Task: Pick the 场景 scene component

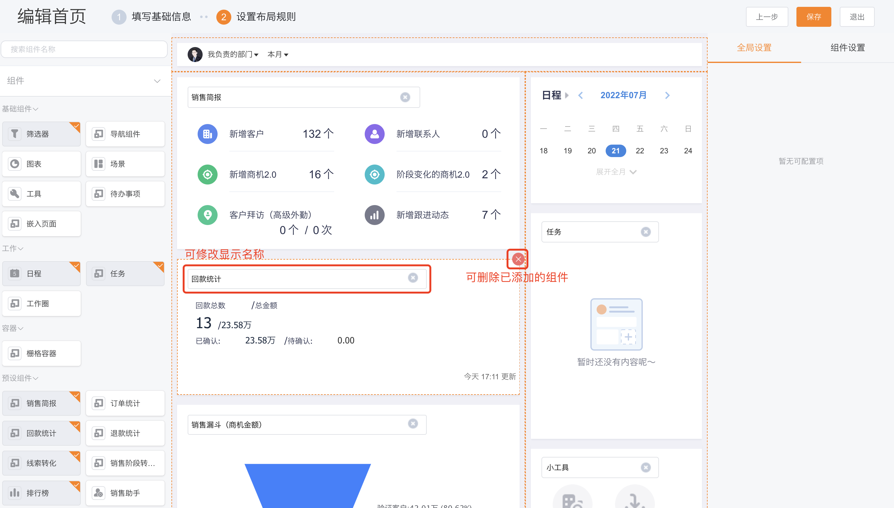Action: point(125,164)
